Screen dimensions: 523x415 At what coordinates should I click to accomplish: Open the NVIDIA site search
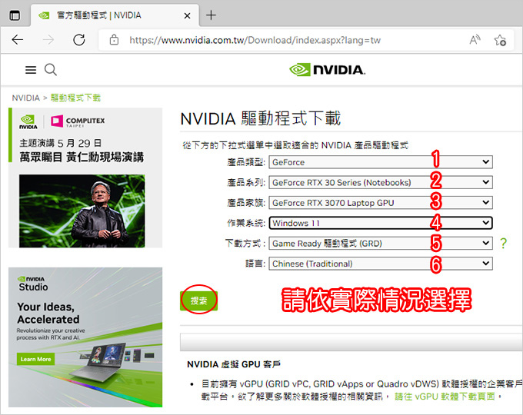(x=51, y=70)
